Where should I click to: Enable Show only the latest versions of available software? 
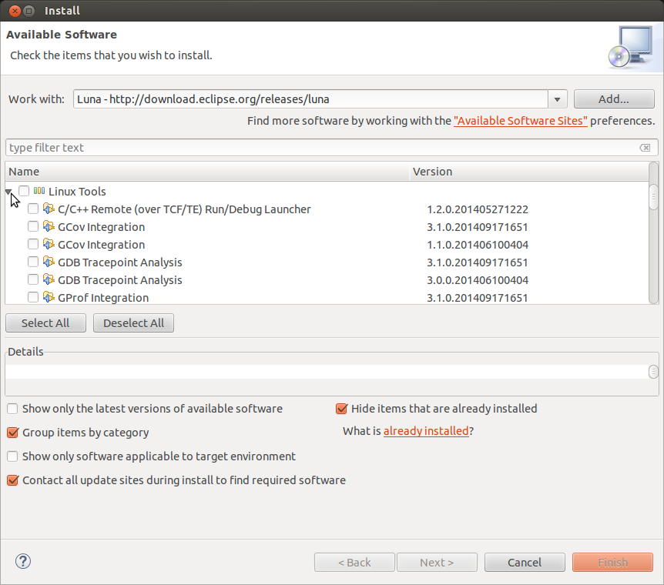[x=12, y=409]
